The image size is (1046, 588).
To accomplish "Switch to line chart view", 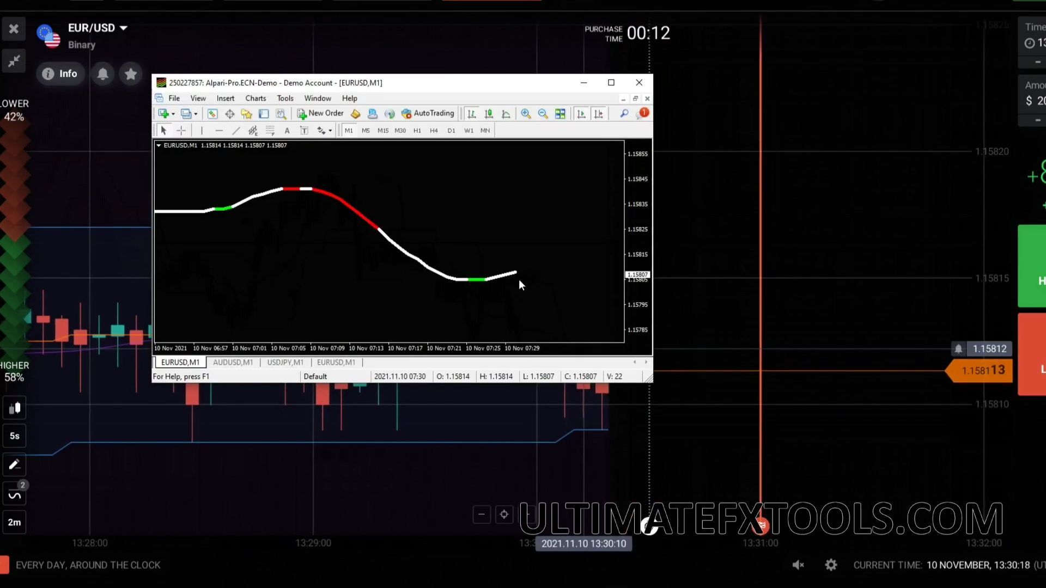I will pos(506,113).
